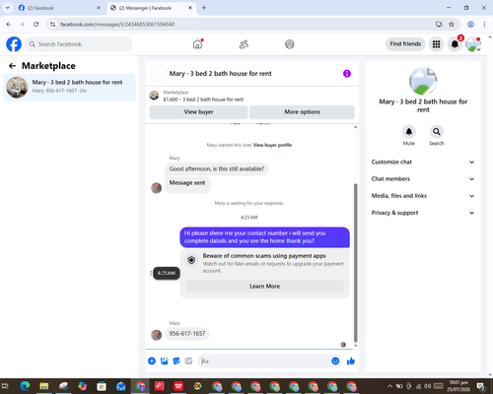Viewport: 493px width, 394px height.
Task: Search in conversation using the magnifier icon
Action: point(437,132)
